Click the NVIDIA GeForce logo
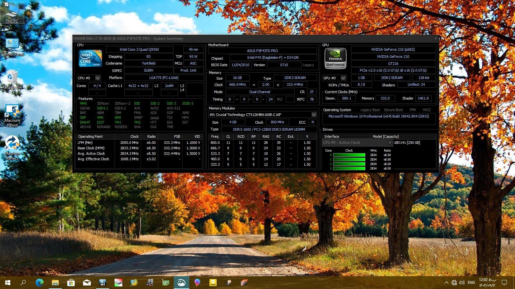Viewport: 515px width, 289px height. coord(335,58)
